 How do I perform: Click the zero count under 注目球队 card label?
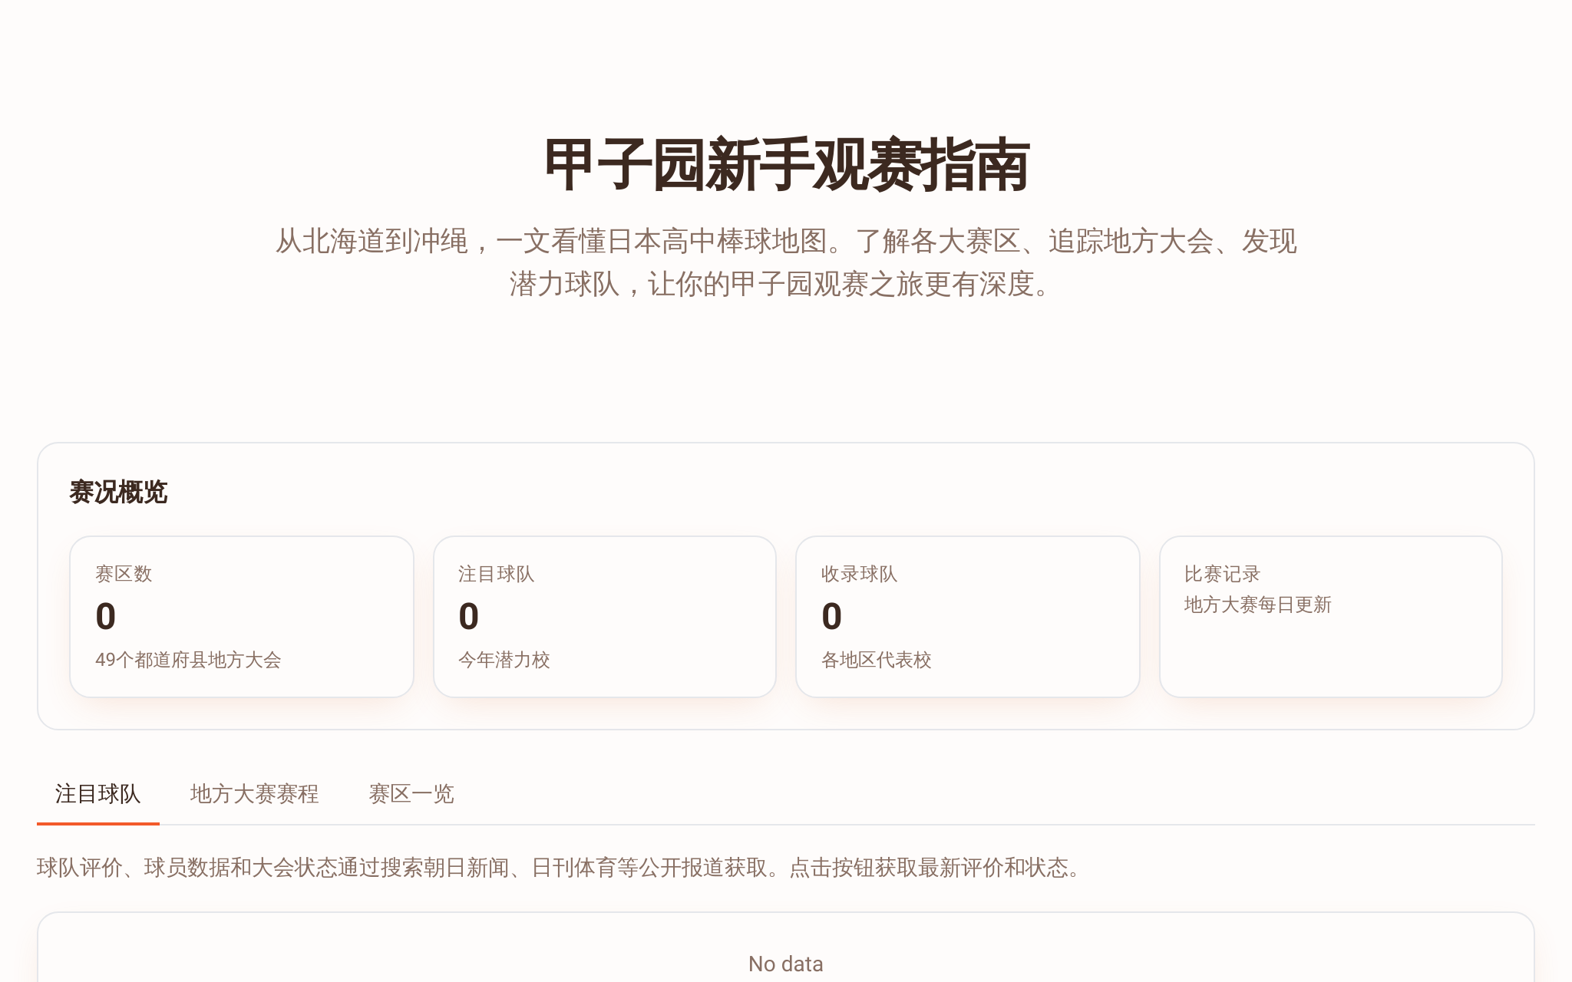click(x=469, y=616)
